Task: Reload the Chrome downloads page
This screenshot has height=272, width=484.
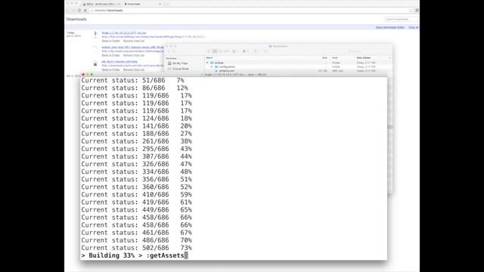Action: pos(79,11)
